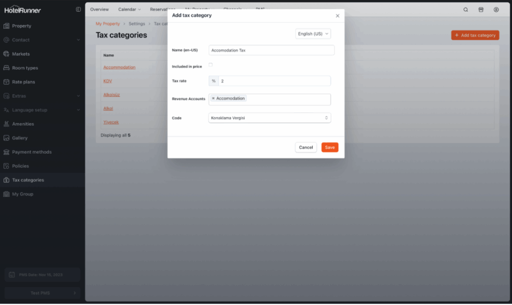512x305 pixels.
Task: Go to the Overview tab
Action: (99, 9)
